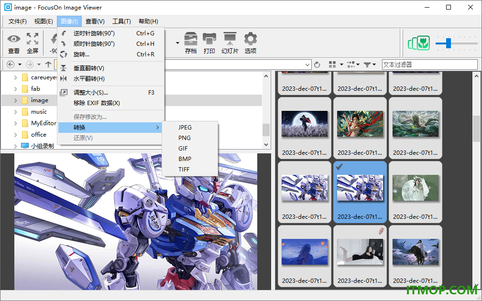Screen dimensions: 482x301
Task: Open the back history dropdown arrow
Action: (x=20, y=64)
